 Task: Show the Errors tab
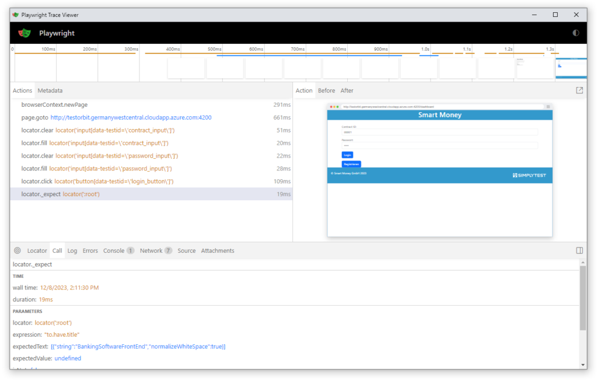(x=90, y=250)
